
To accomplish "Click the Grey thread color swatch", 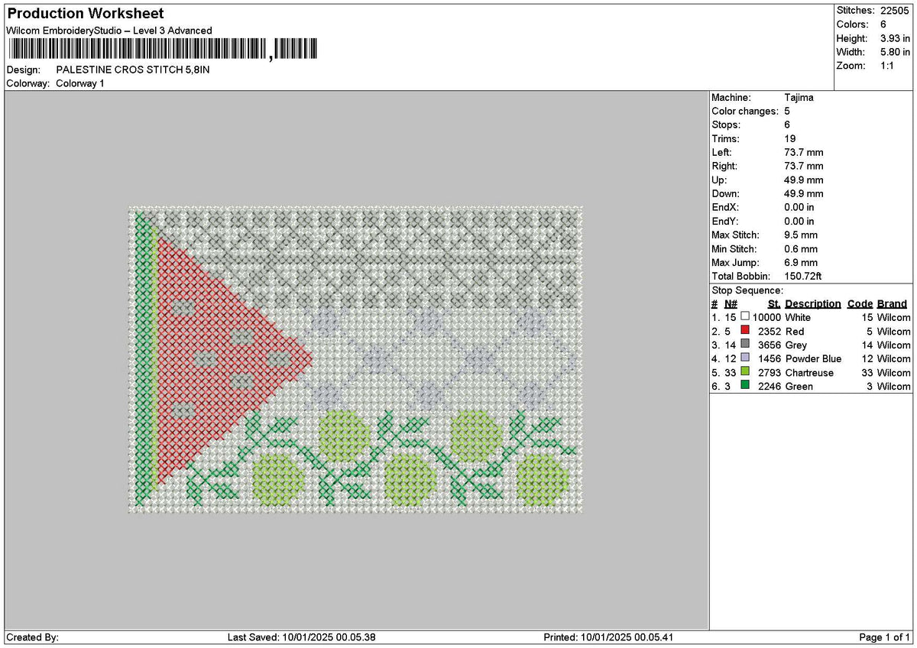I will (745, 344).
